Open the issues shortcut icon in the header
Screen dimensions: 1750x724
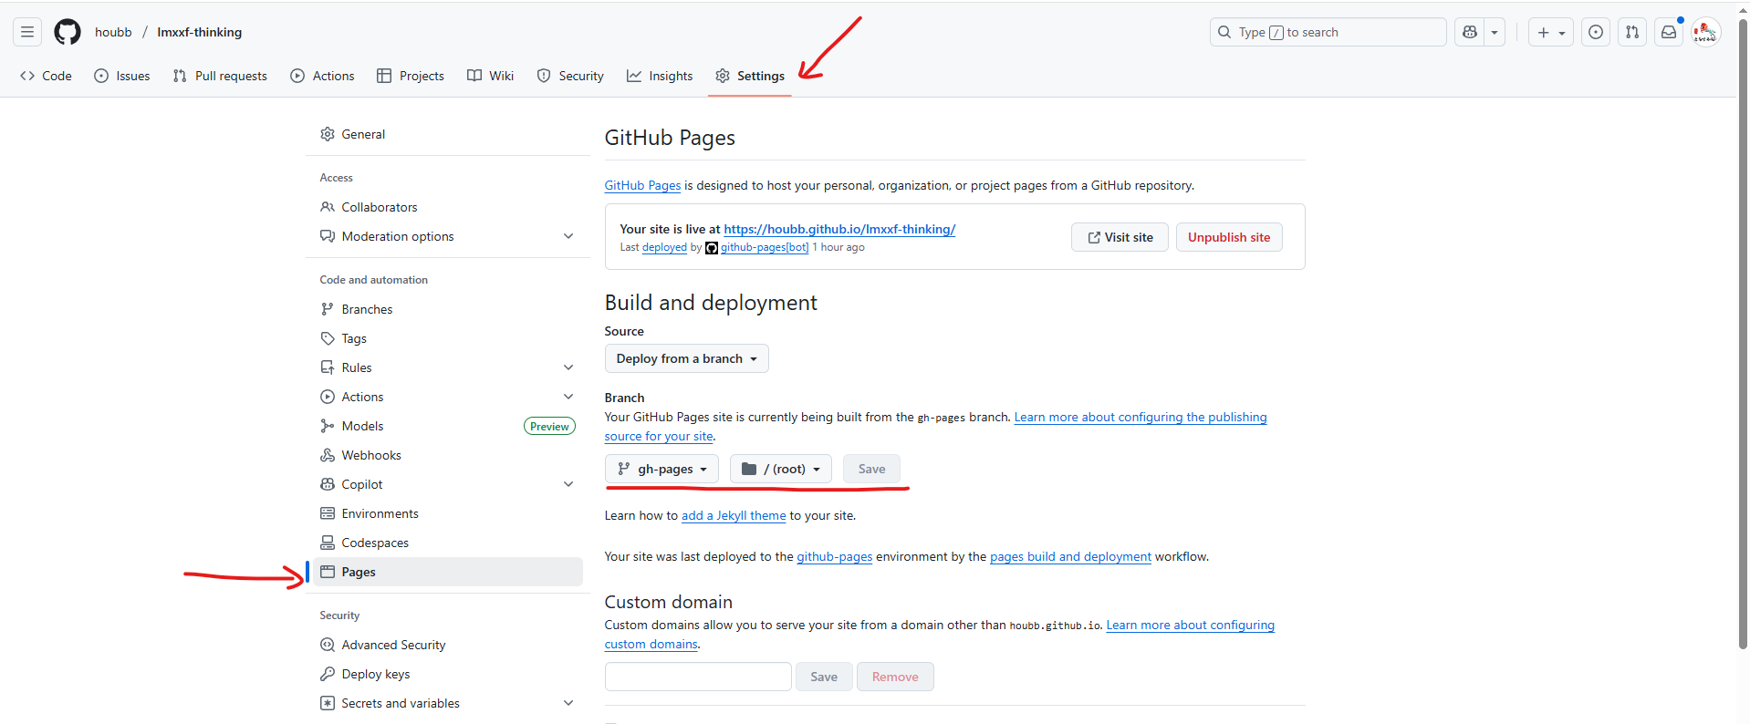pyautogui.click(x=1596, y=32)
